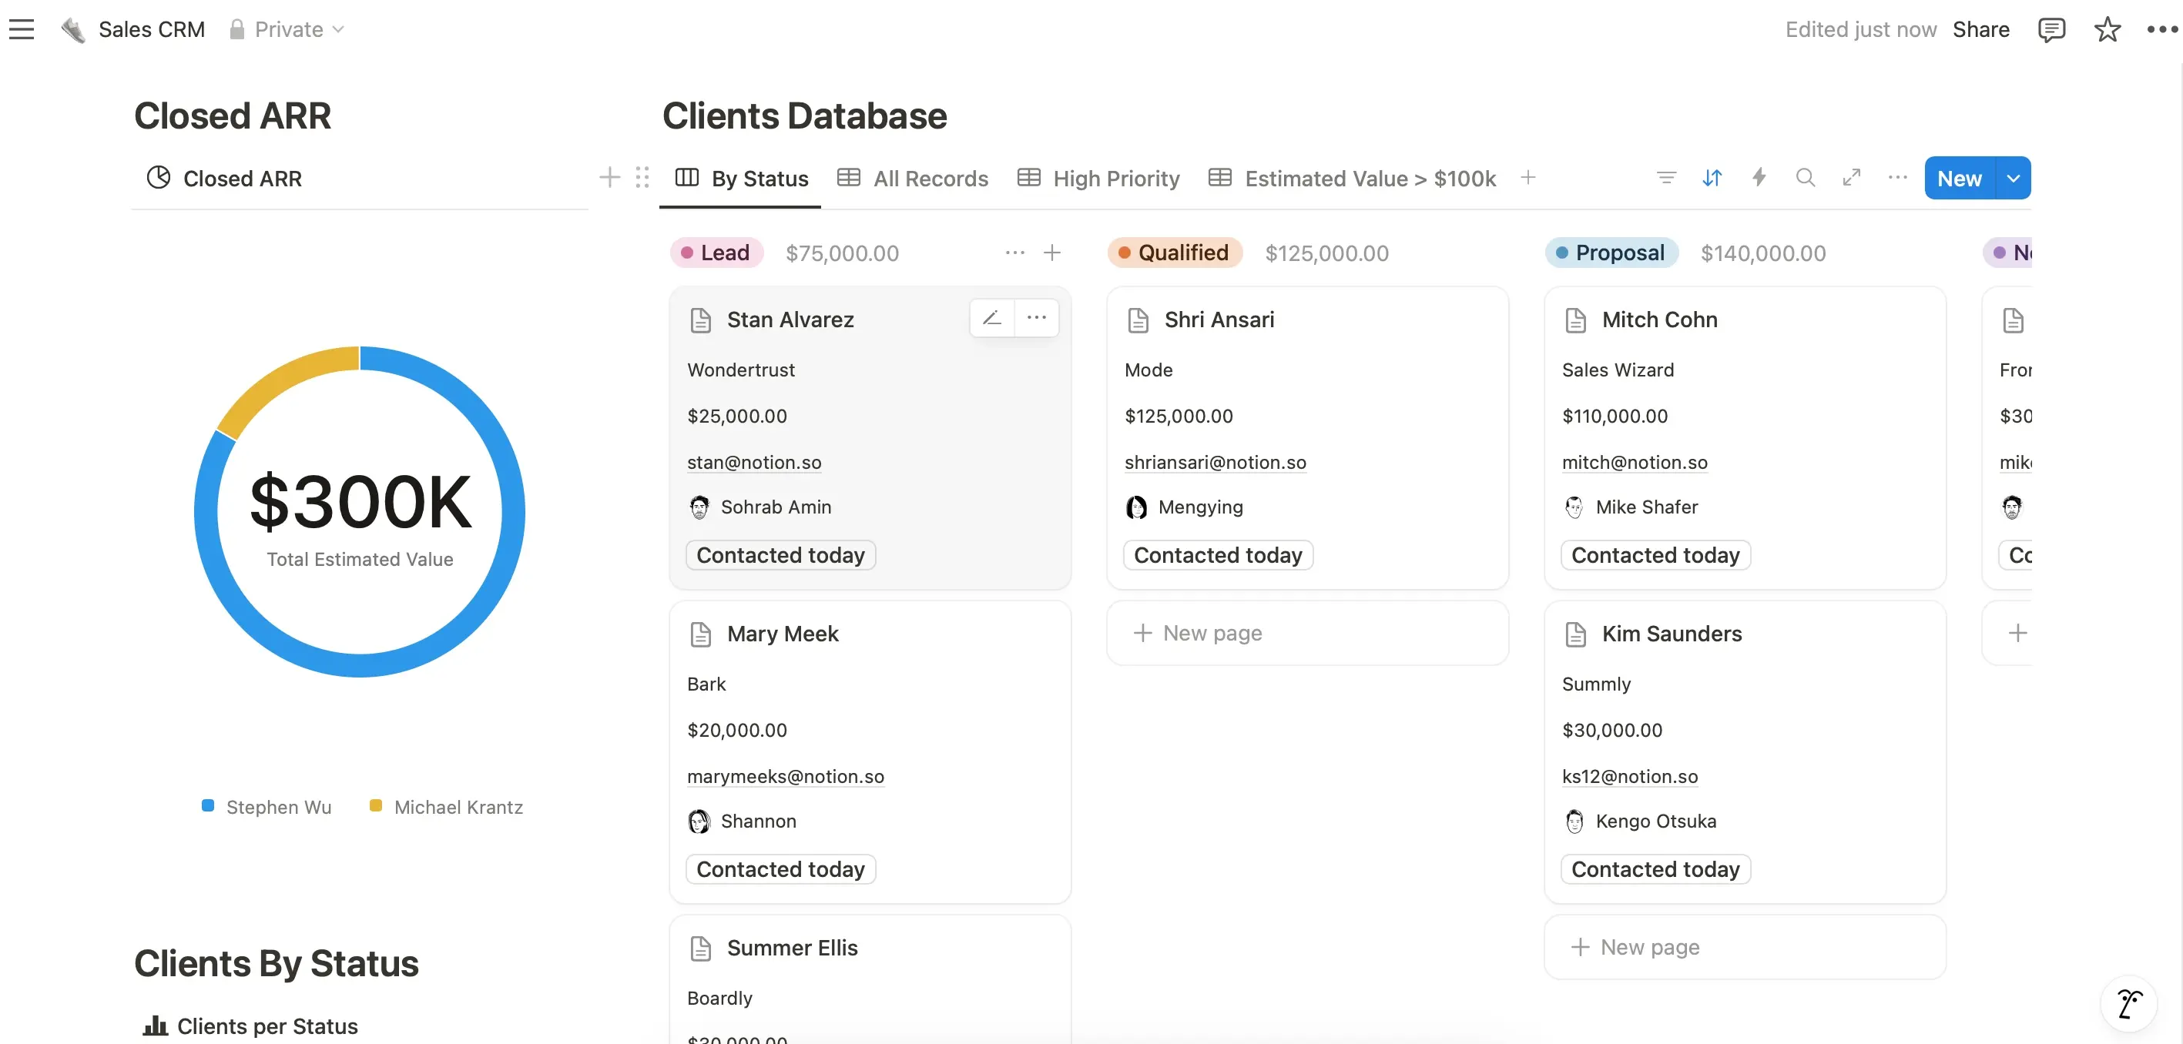The height and width of the screenshot is (1044, 2183).
Task: Click Stephen Wu blue legend swatch
Action: pos(208,805)
